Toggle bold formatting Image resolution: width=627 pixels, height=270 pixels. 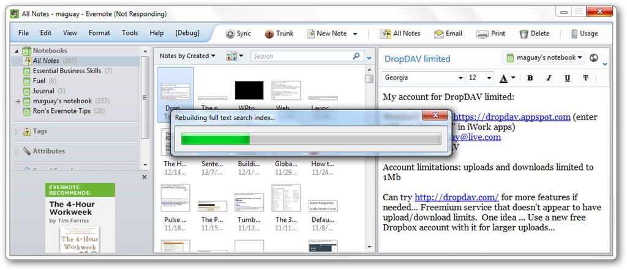pos(530,78)
